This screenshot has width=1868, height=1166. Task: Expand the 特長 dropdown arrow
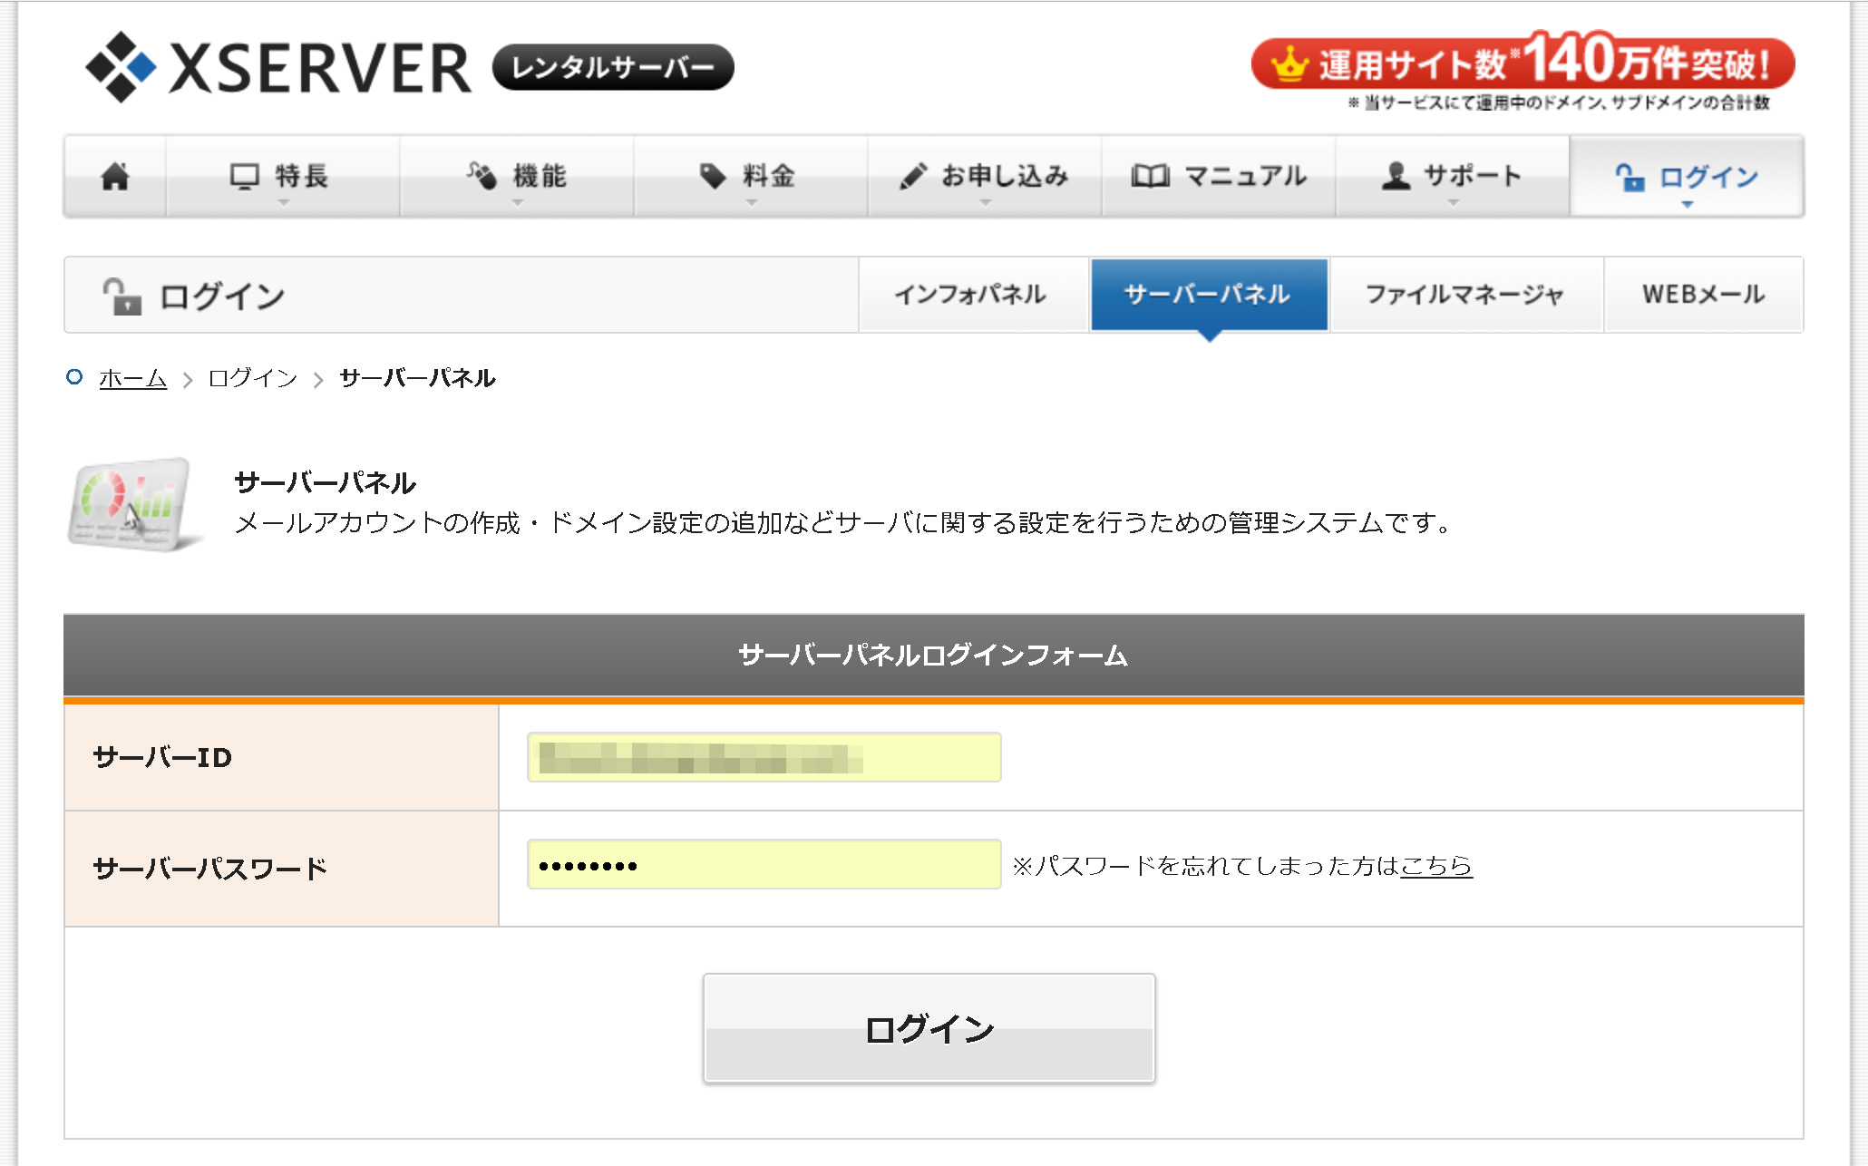pyautogui.click(x=284, y=203)
